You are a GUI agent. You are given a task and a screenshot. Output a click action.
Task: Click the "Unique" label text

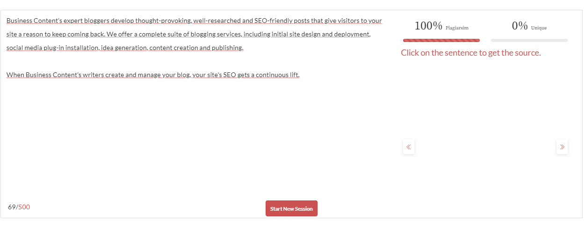pyautogui.click(x=539, y=28)
